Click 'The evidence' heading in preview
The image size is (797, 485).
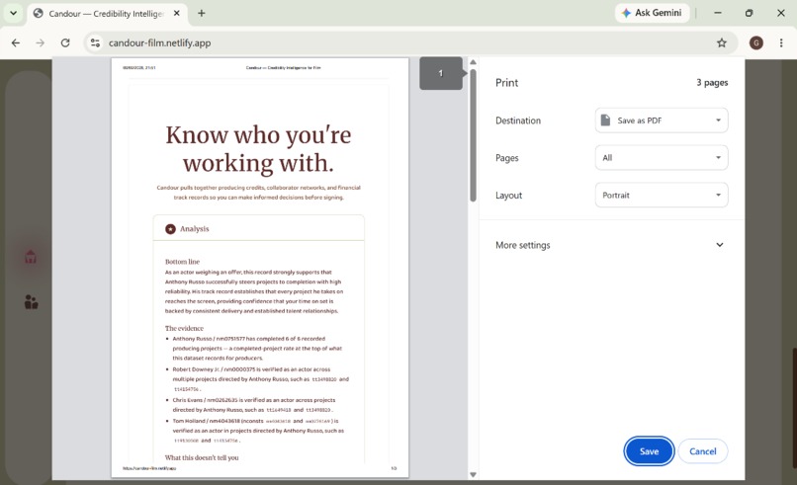click(x=184, y=328)
